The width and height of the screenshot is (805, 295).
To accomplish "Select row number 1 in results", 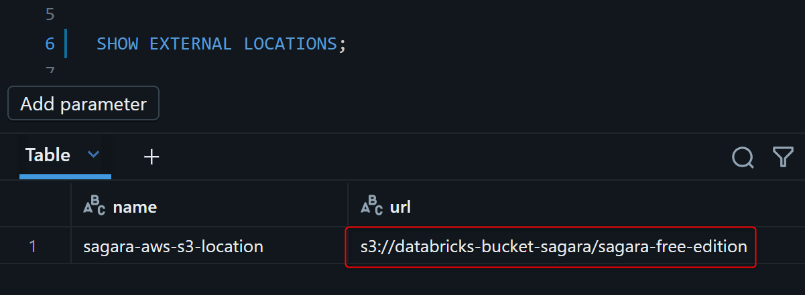I will click(33, 247).
